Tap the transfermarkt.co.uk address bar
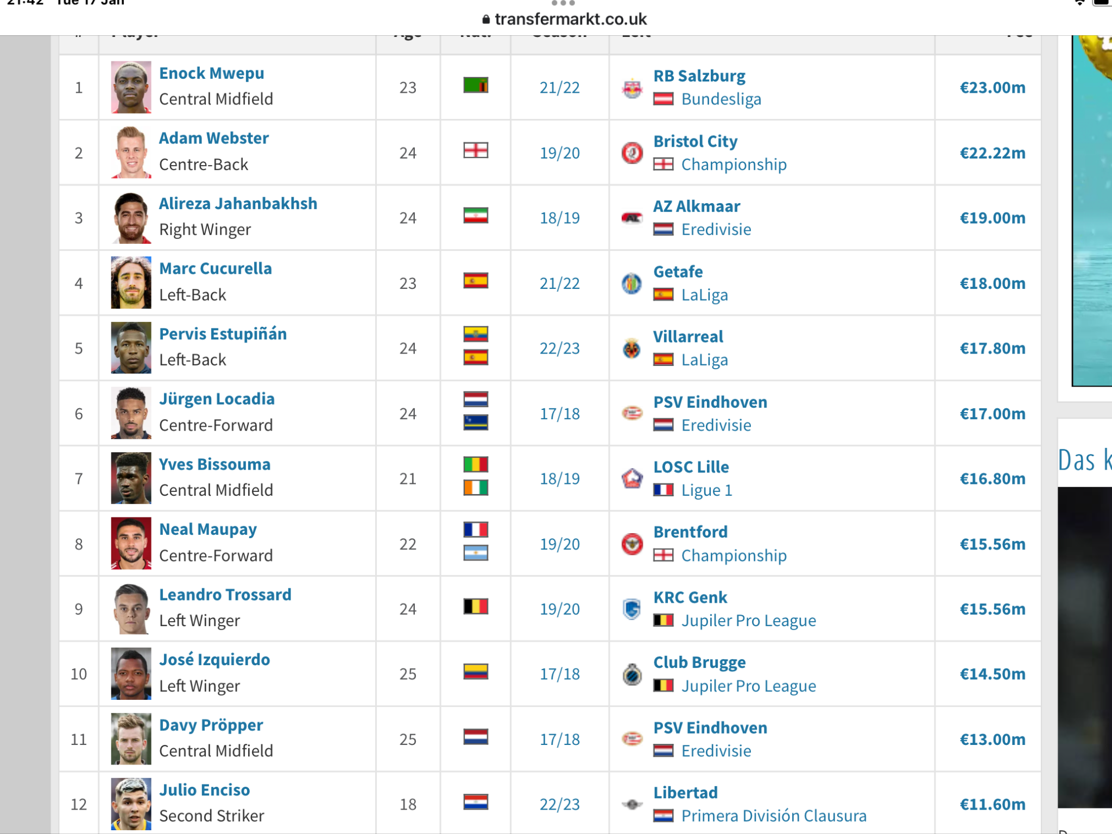Viewport: 1112px width, 834px height. (564, 20)
